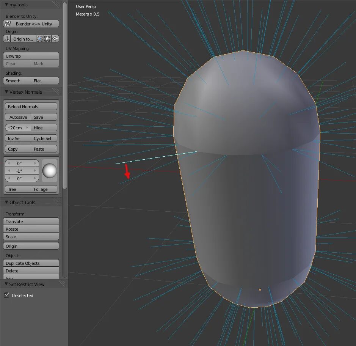This screenshot has height=346, width=356.
Task: Collapse the Vertex Normals panel
Action: coord(6,92)
